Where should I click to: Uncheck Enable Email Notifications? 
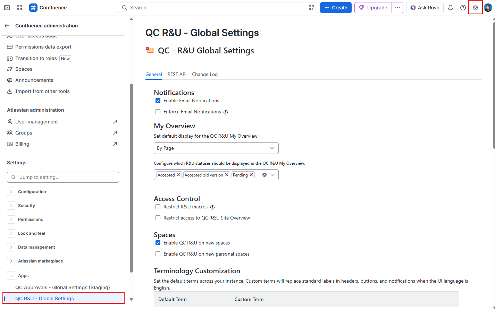coord(158,101)
